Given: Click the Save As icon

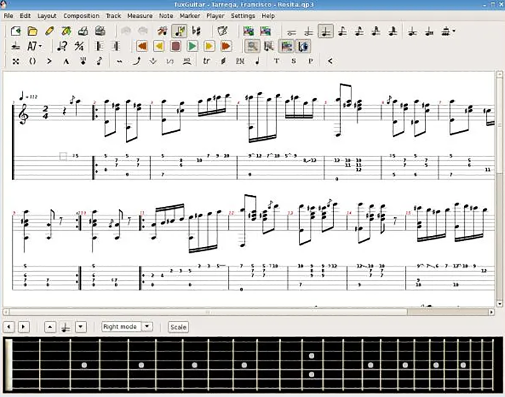Looking at the screenshot, I should (66, 31).
